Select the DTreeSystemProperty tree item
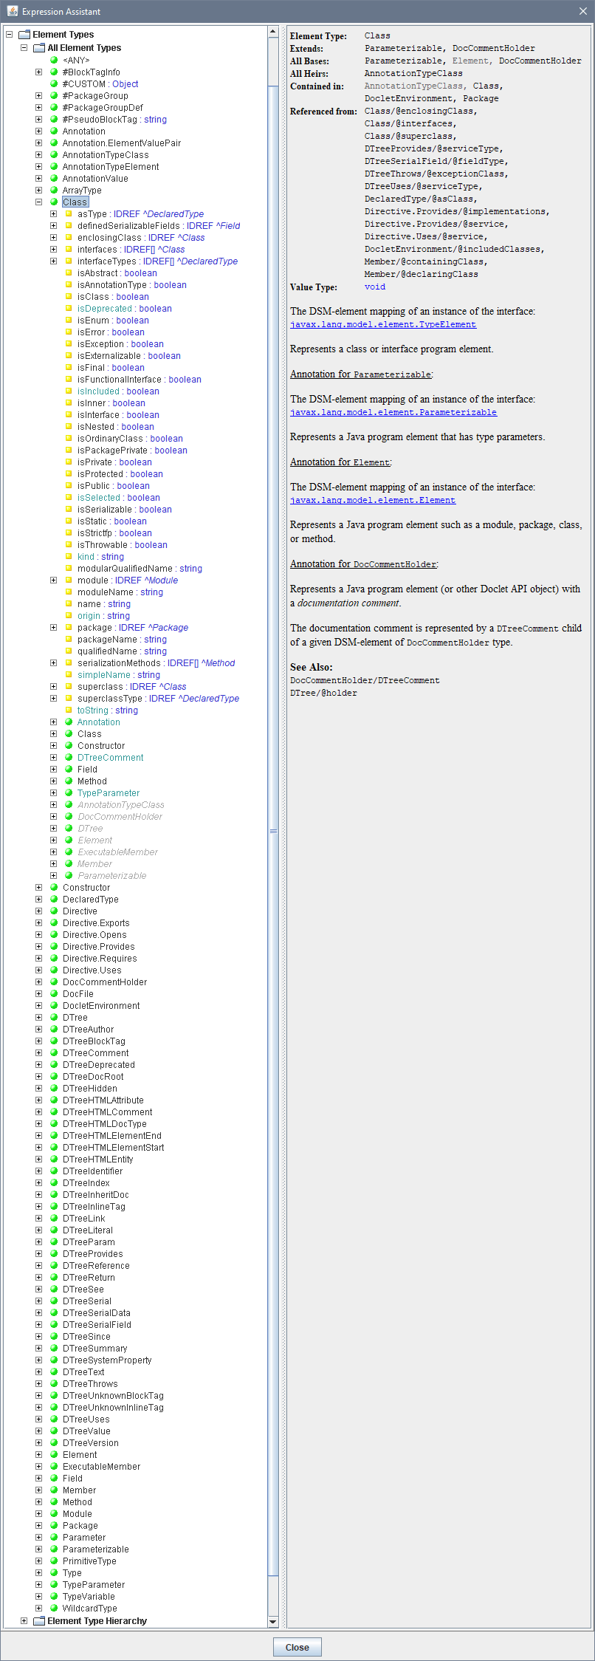 pyautogui.click(x=107, y=1360)
